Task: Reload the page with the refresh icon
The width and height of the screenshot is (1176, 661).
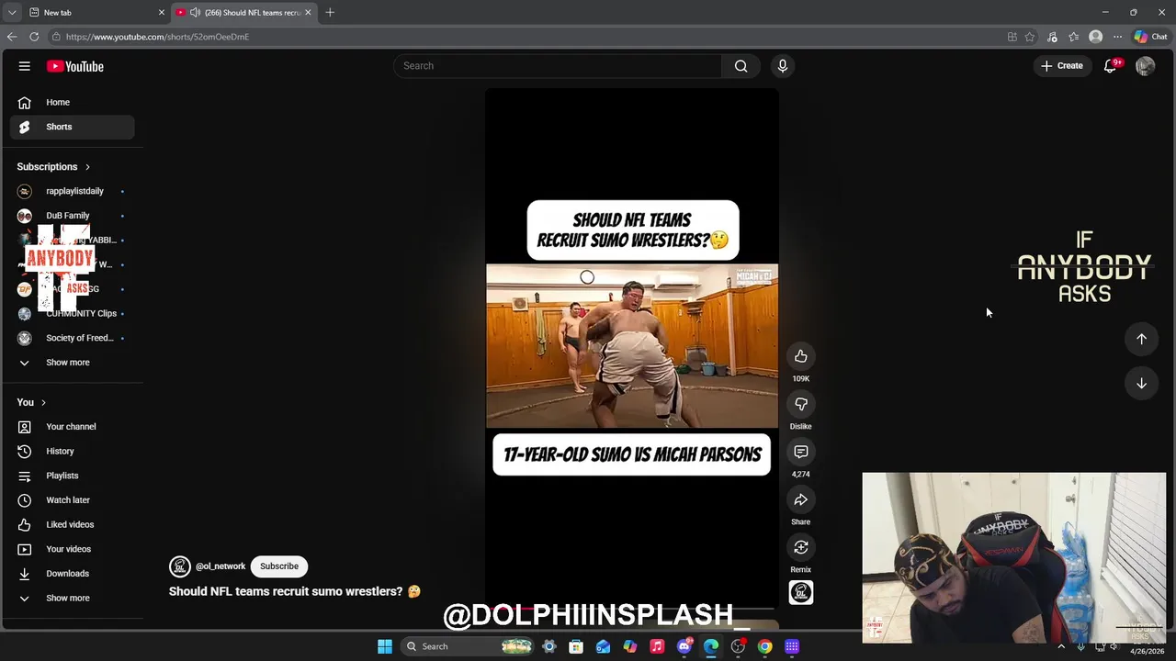Action: coord(34,37)
